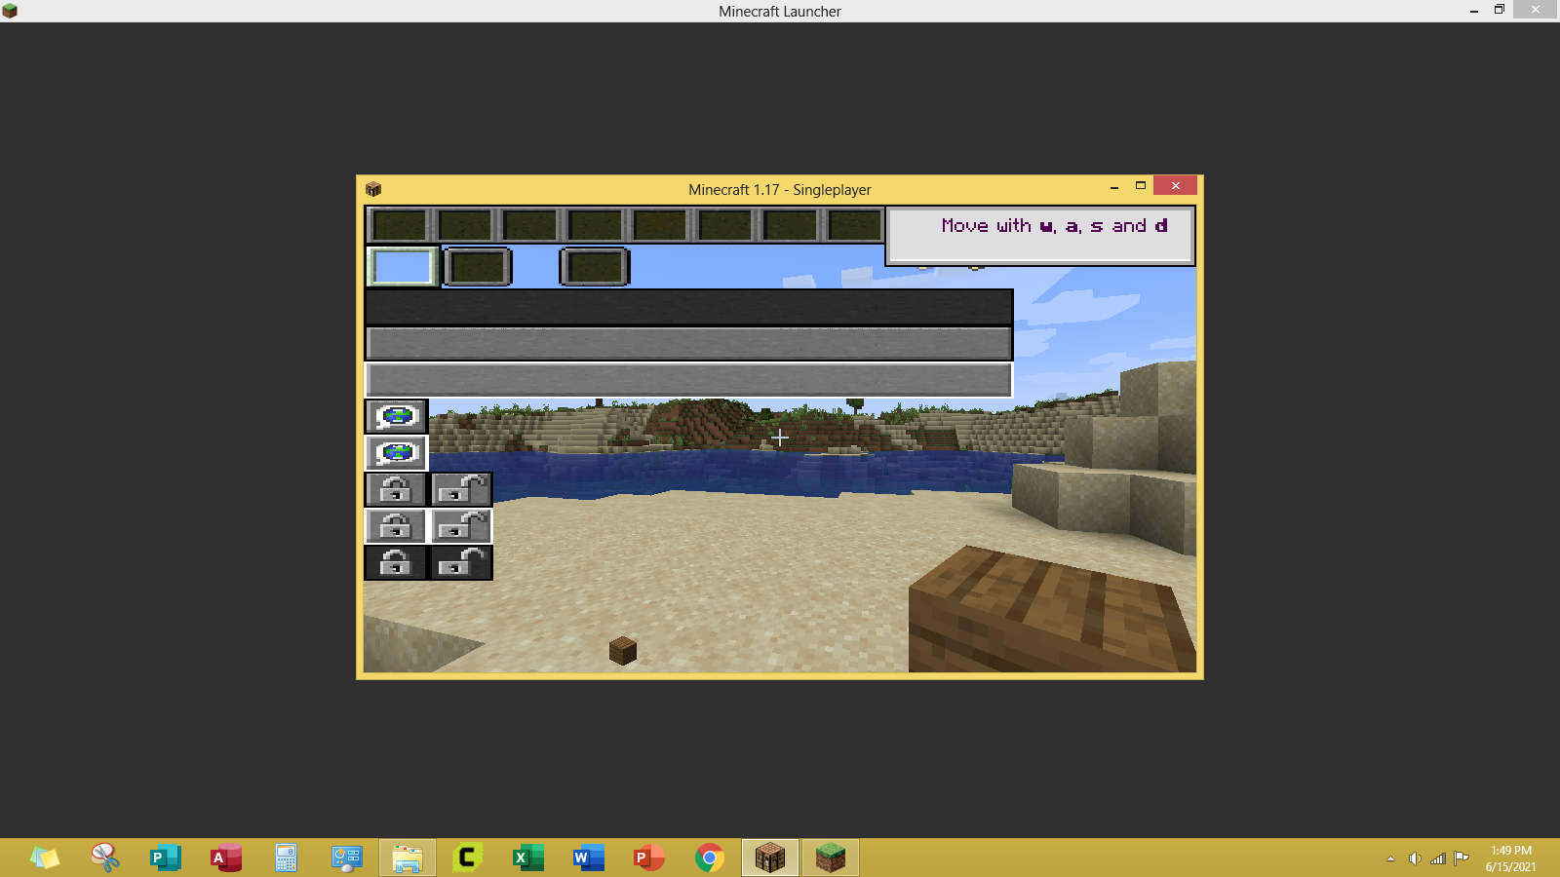Click the closed padlock in the black row
Screen dimensions: 1560x877
[395, 563]
